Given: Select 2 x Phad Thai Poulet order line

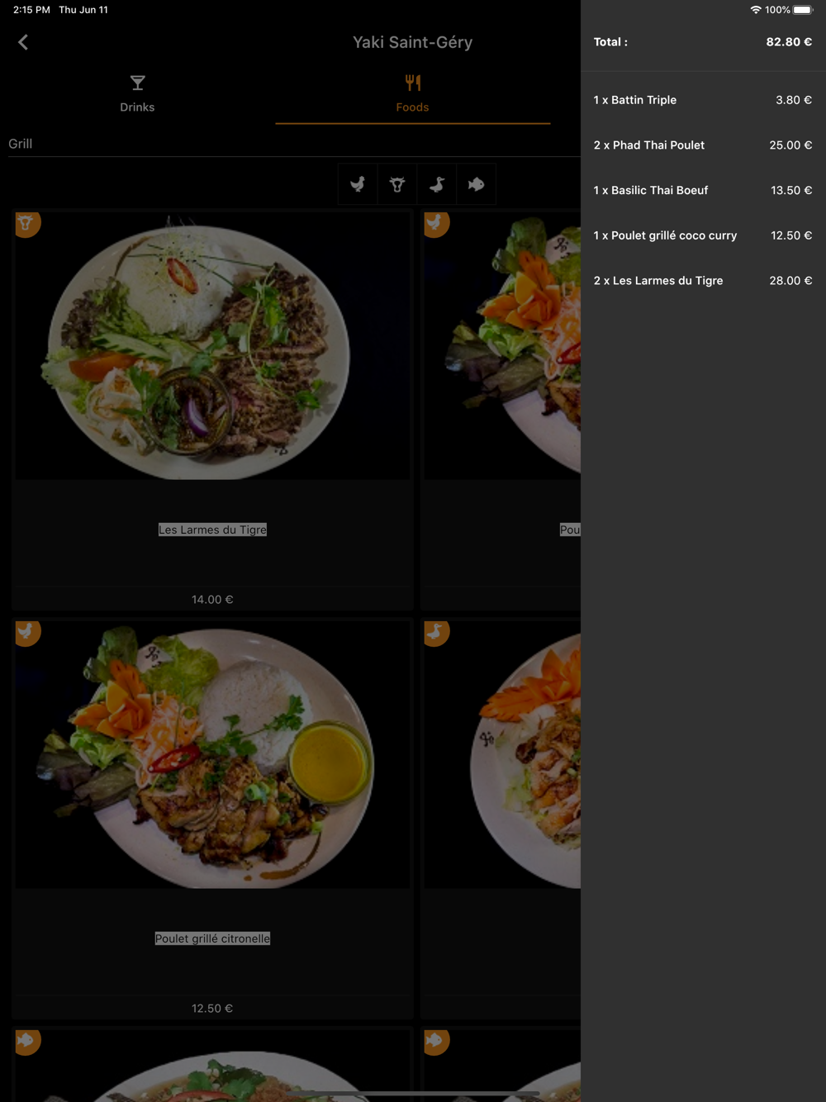Looking at the screenshot, I should coord(703,145).
